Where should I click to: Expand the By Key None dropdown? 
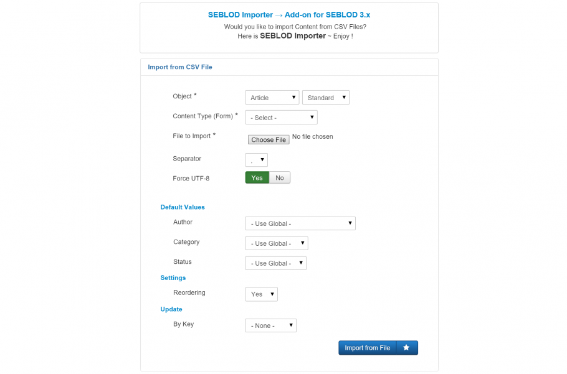(271, 325)
